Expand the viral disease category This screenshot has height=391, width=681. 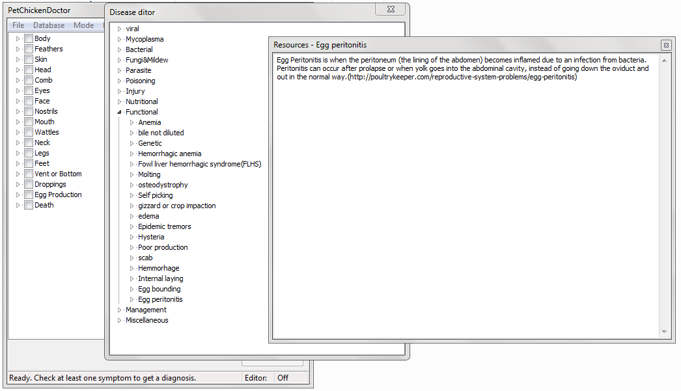120,29
